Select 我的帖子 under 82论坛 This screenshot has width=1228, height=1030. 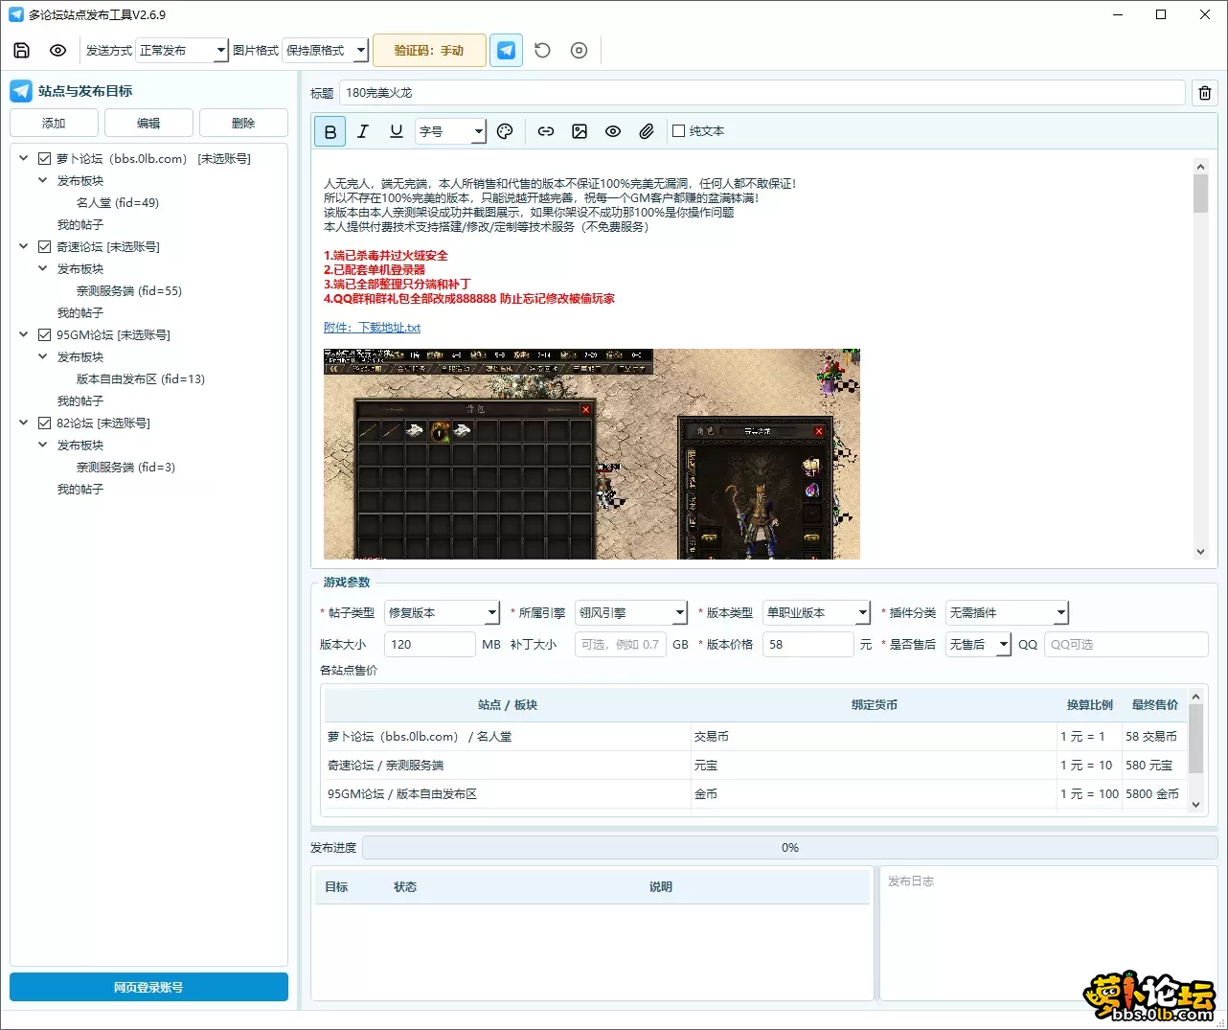[x=80, y=490]
